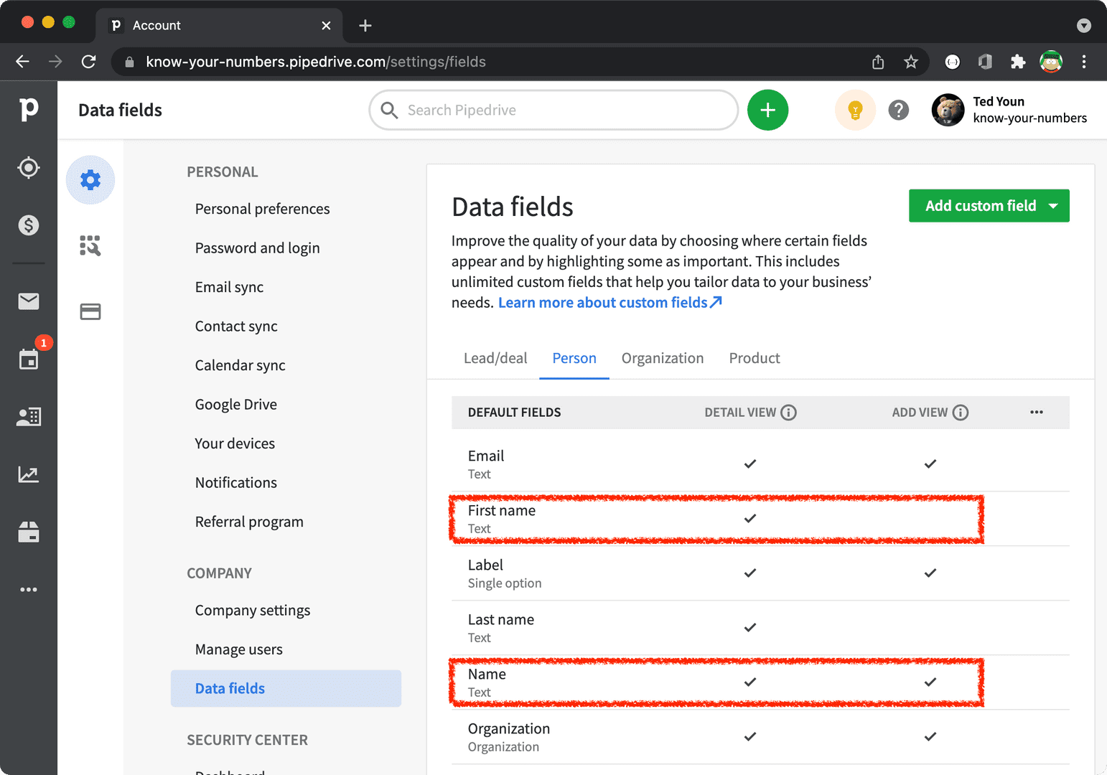The image size is (1107, 775).
Task: Toggle Email detail view checkmark
Action: coord(750,464)
